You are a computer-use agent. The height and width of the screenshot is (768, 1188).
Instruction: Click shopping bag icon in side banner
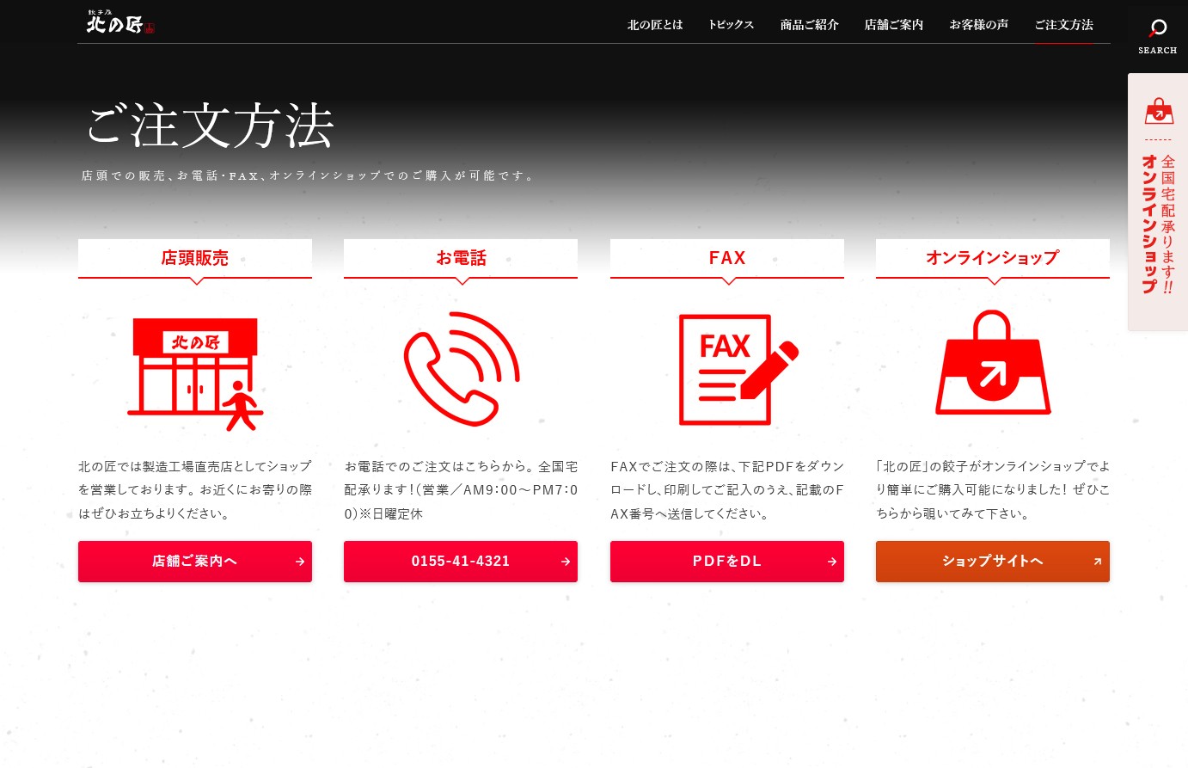(x=1159, y=111)
